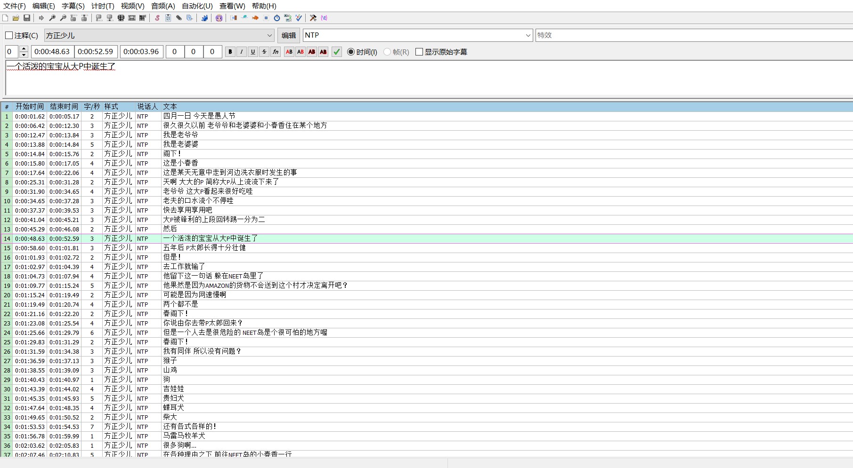The width and height of the screenshot is (853, 468).
Task: Click the fn font name button
Action: point(276,52)
